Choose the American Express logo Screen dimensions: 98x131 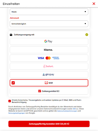pyautogui.click(x=56, y=58)
